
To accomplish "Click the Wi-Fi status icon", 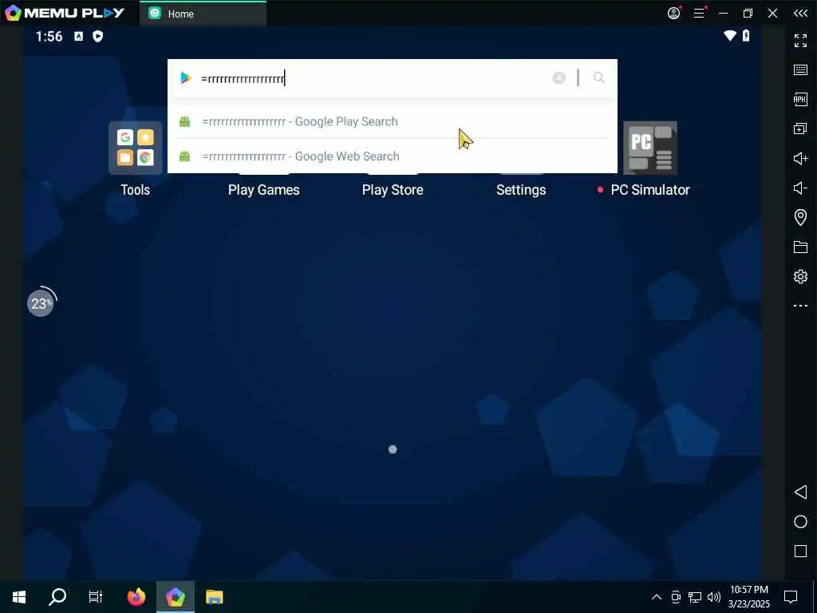I will 730,35.
